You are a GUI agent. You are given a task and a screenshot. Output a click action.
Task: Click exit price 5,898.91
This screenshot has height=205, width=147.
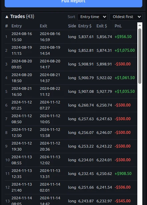point(104,64)
